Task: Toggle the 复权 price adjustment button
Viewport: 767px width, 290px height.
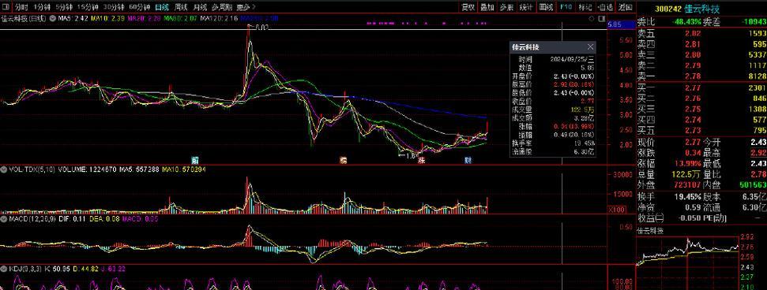Action: 468,7
